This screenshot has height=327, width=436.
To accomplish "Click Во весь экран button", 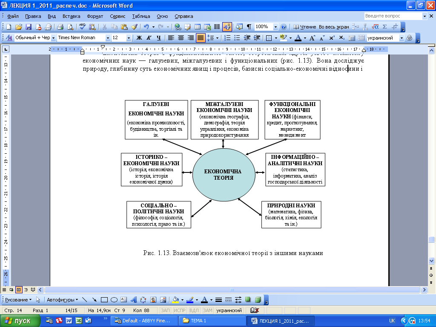I will [x=334, y=27].
